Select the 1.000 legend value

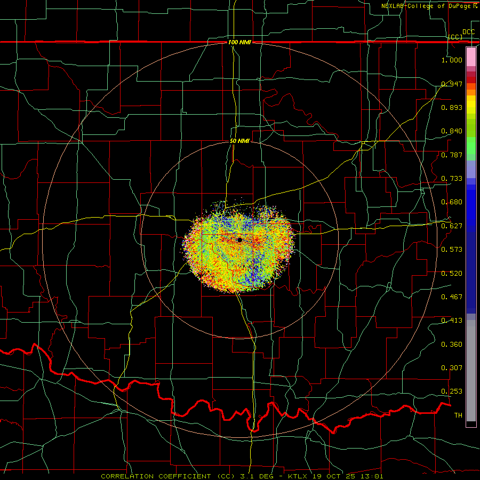coord(452,60)
